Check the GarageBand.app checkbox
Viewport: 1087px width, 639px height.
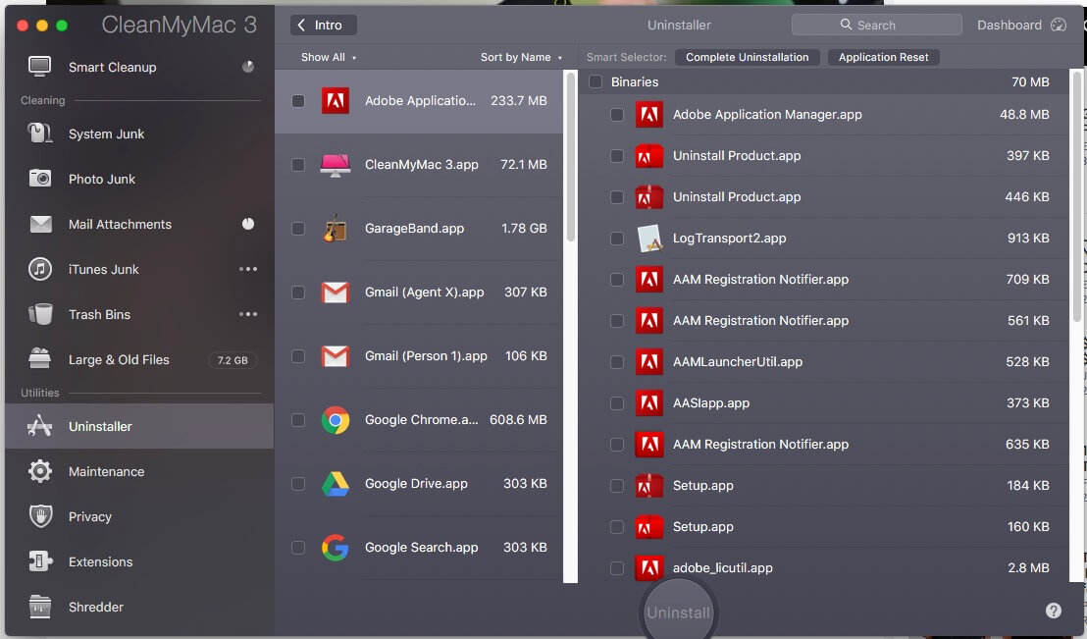298,229
